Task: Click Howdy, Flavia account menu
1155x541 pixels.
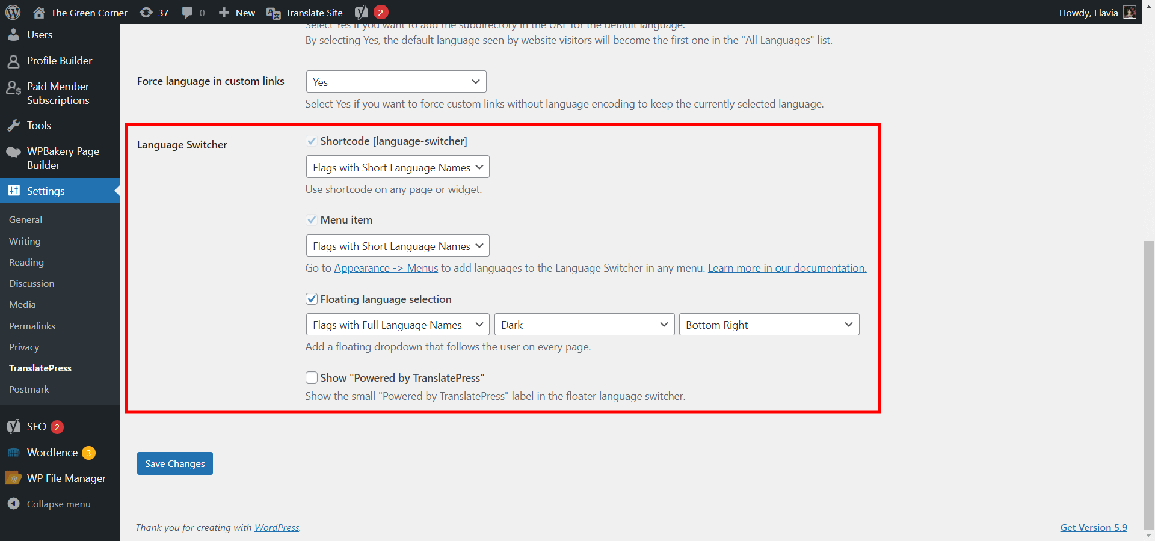Action: click(x=1097, y=12)
